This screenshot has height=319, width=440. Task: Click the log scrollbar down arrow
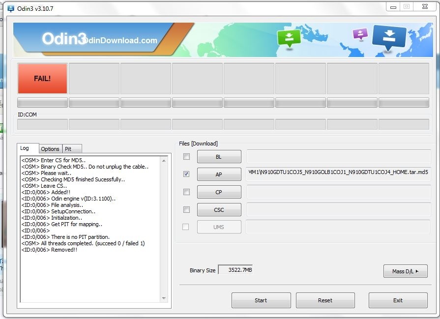click(x=164, y=298)
